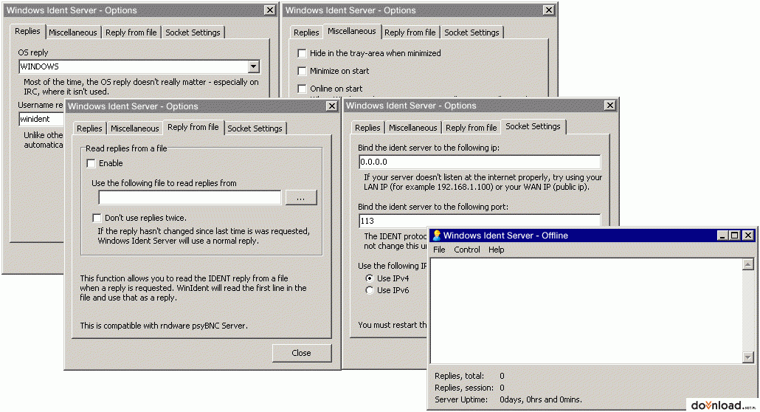
Task: Click the 'Replies, session:' status label
Action: (464, 388)
